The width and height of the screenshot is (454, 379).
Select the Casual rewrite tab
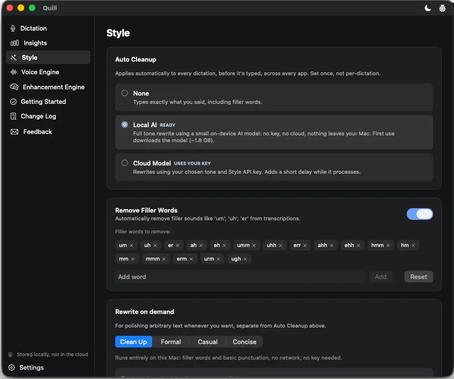(208, 342)
